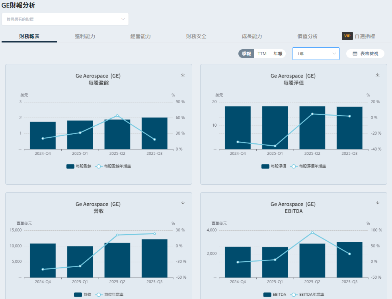Click the 每股盈餘 legend color swatch
The image size is (392, 299).
point(70,166)
